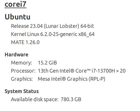Click the Lunar Lobster codename

tap(61, 26)
